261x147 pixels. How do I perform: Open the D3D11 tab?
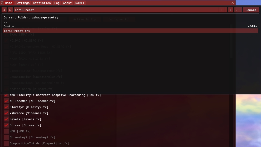pos(80,3)
